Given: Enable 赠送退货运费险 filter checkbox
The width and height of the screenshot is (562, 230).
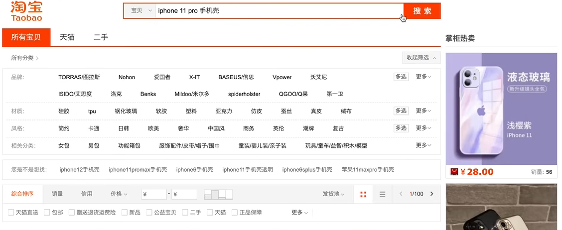Looking at the screenshot, I should point(72,213).
